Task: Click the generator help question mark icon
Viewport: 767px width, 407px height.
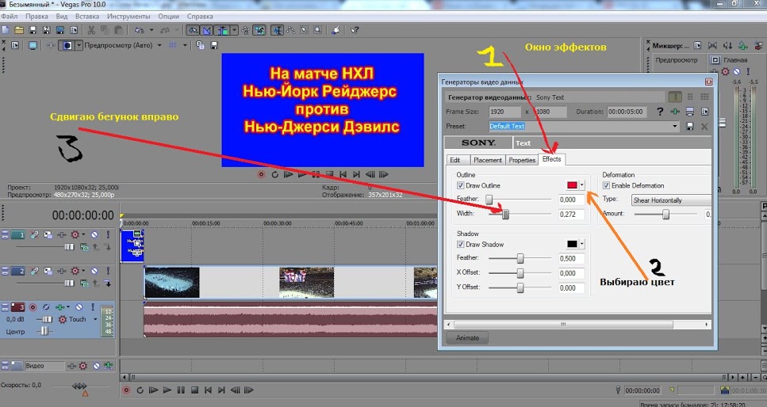Action: tap(660, 112)
